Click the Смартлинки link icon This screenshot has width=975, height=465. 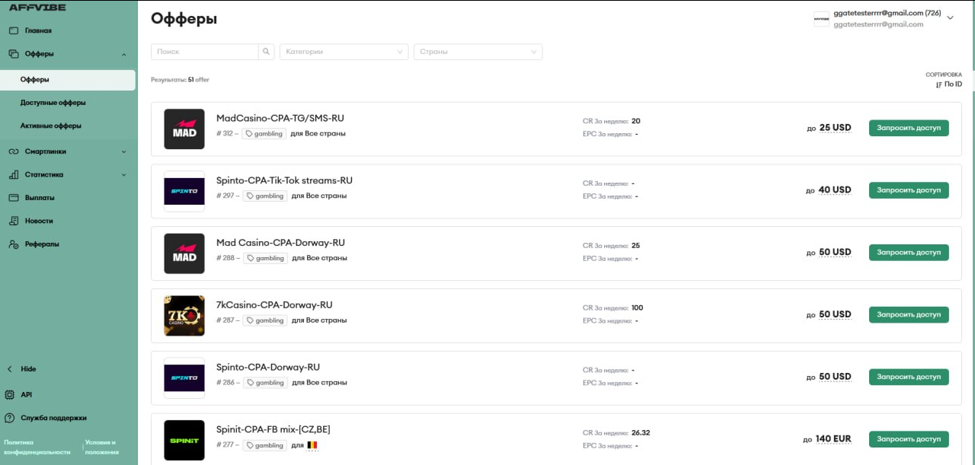coord(13,151)
